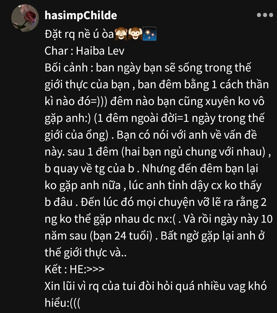This screenshot has width=277, height=313.
Task: Click the phrase 'Xin lũi vì rq'
Action: pos(72,286)
